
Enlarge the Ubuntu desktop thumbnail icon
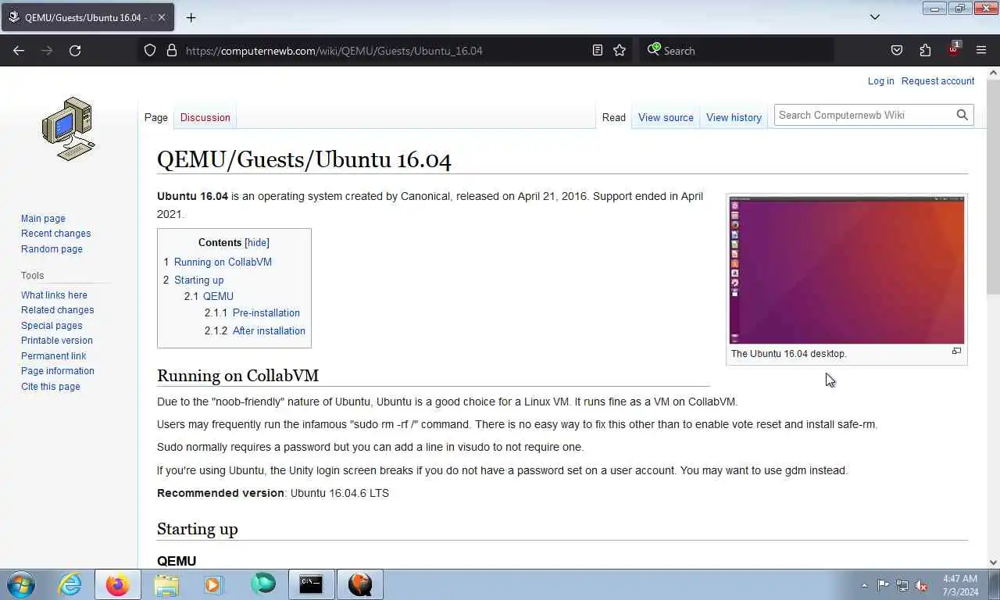click(x=956, y=352)
